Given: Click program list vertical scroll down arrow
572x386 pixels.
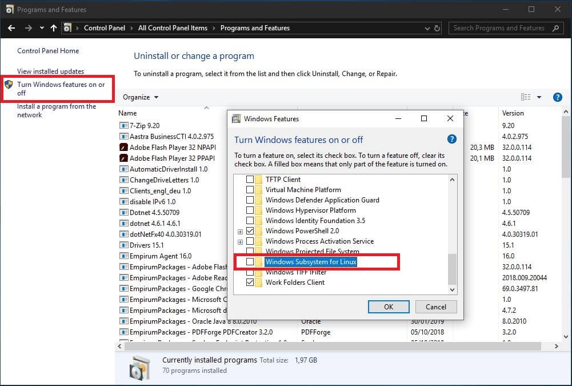Looking at the screenshot, I should pyautogui.click(x=566, y=337).
